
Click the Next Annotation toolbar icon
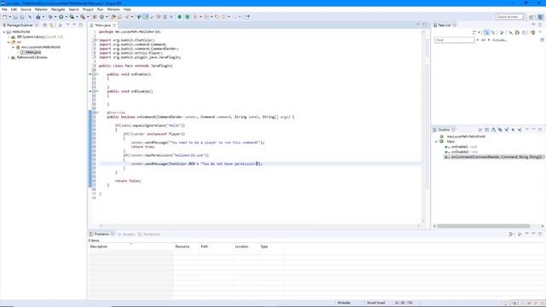point(195,17)
